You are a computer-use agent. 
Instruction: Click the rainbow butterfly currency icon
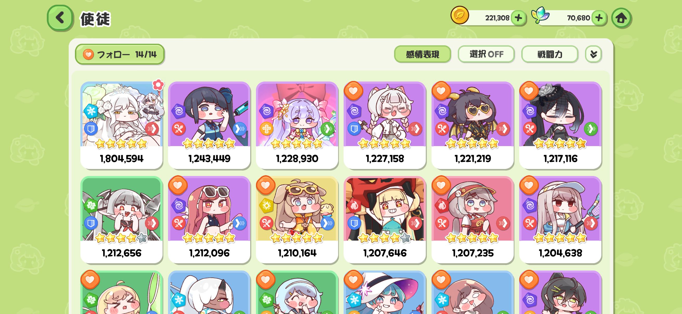(x=540, y=15)
